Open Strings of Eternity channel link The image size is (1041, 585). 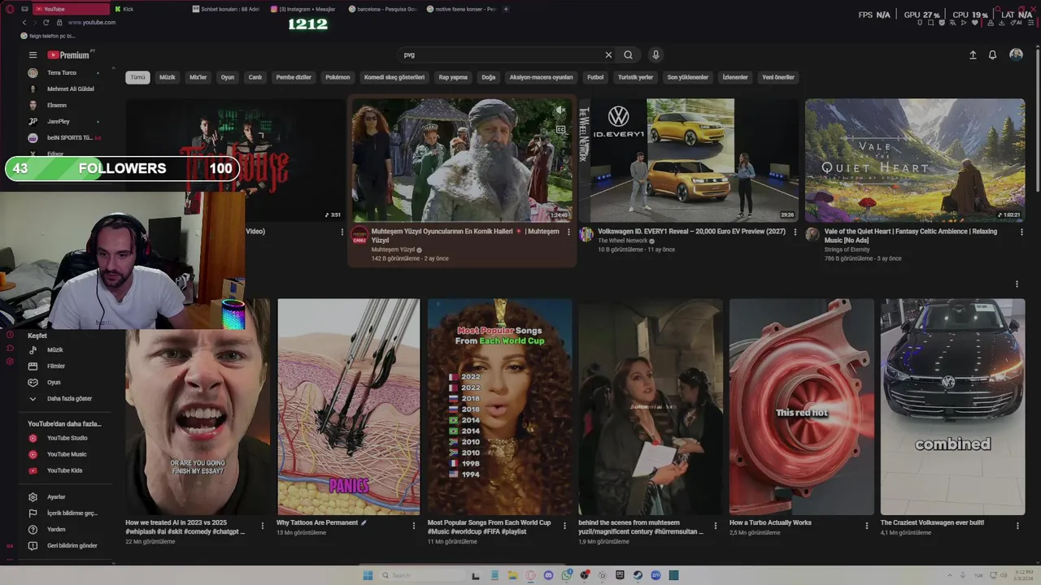click(847, 249)
